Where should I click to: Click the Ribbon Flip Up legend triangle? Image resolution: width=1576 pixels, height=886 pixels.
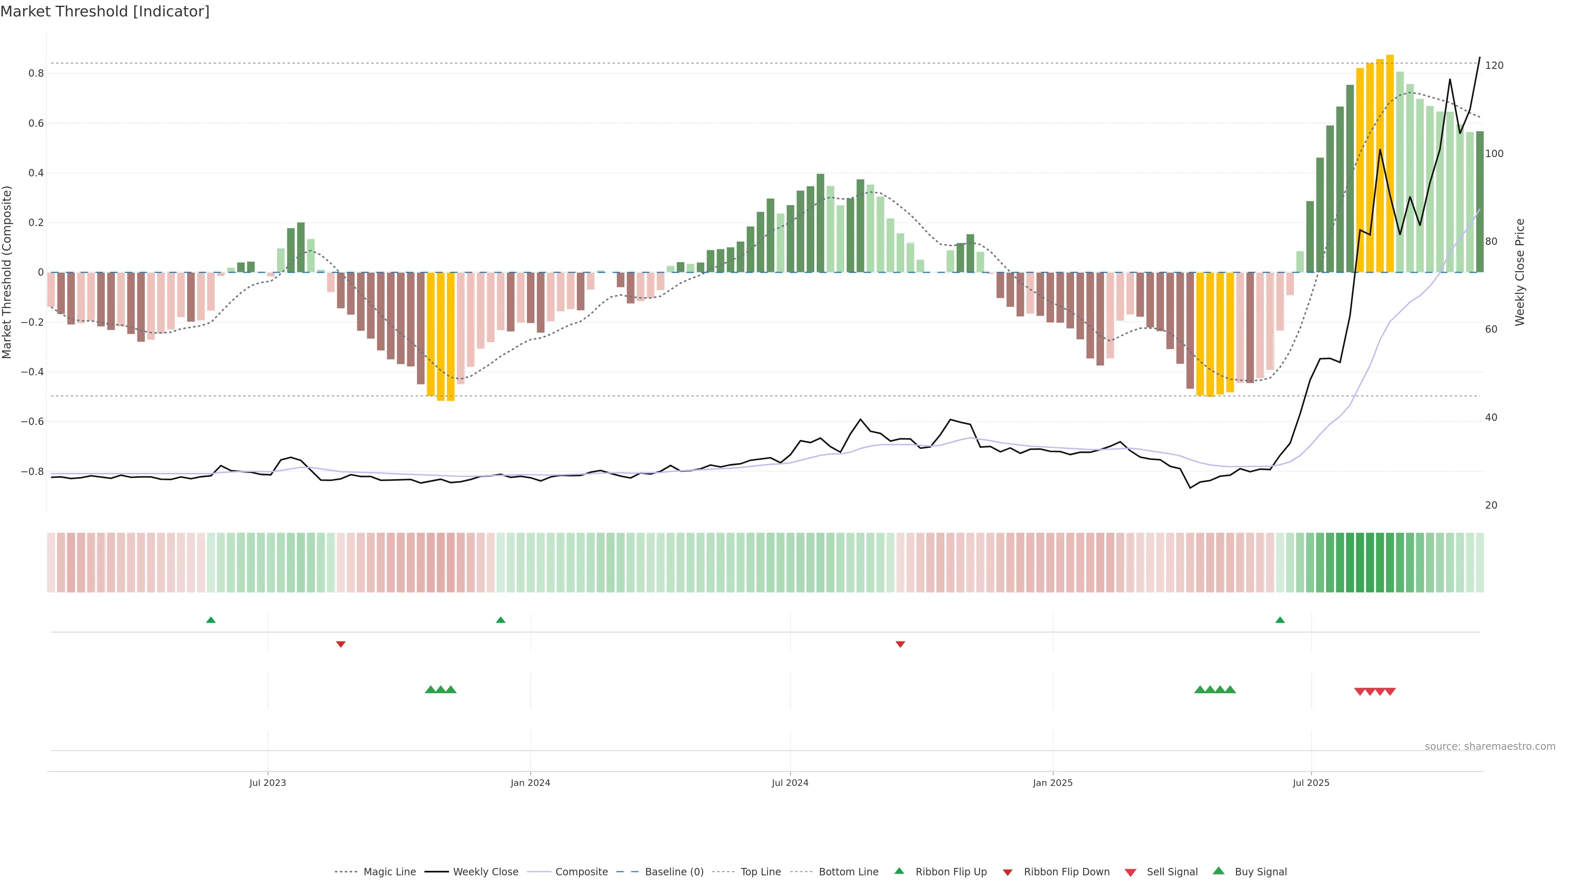tap(899, 871)
